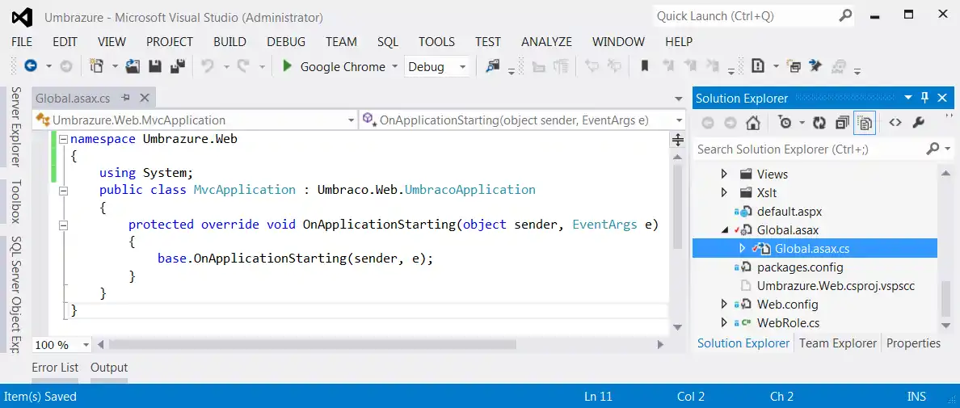Collapse the namespace Umbrazure.Web code block
The image size is (960, 408).
pyautogui.click(x=63, y=140)
